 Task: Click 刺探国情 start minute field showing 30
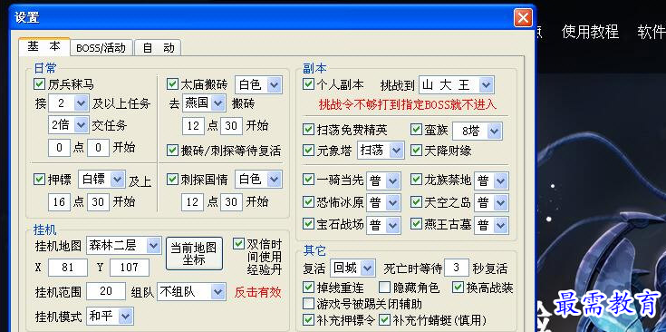231,202
